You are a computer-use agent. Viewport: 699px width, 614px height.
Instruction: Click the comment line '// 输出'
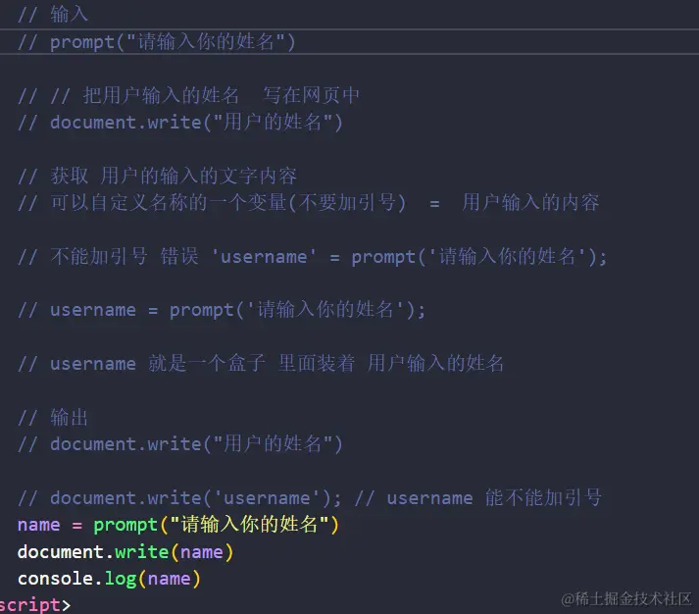[x=53, y=418]
